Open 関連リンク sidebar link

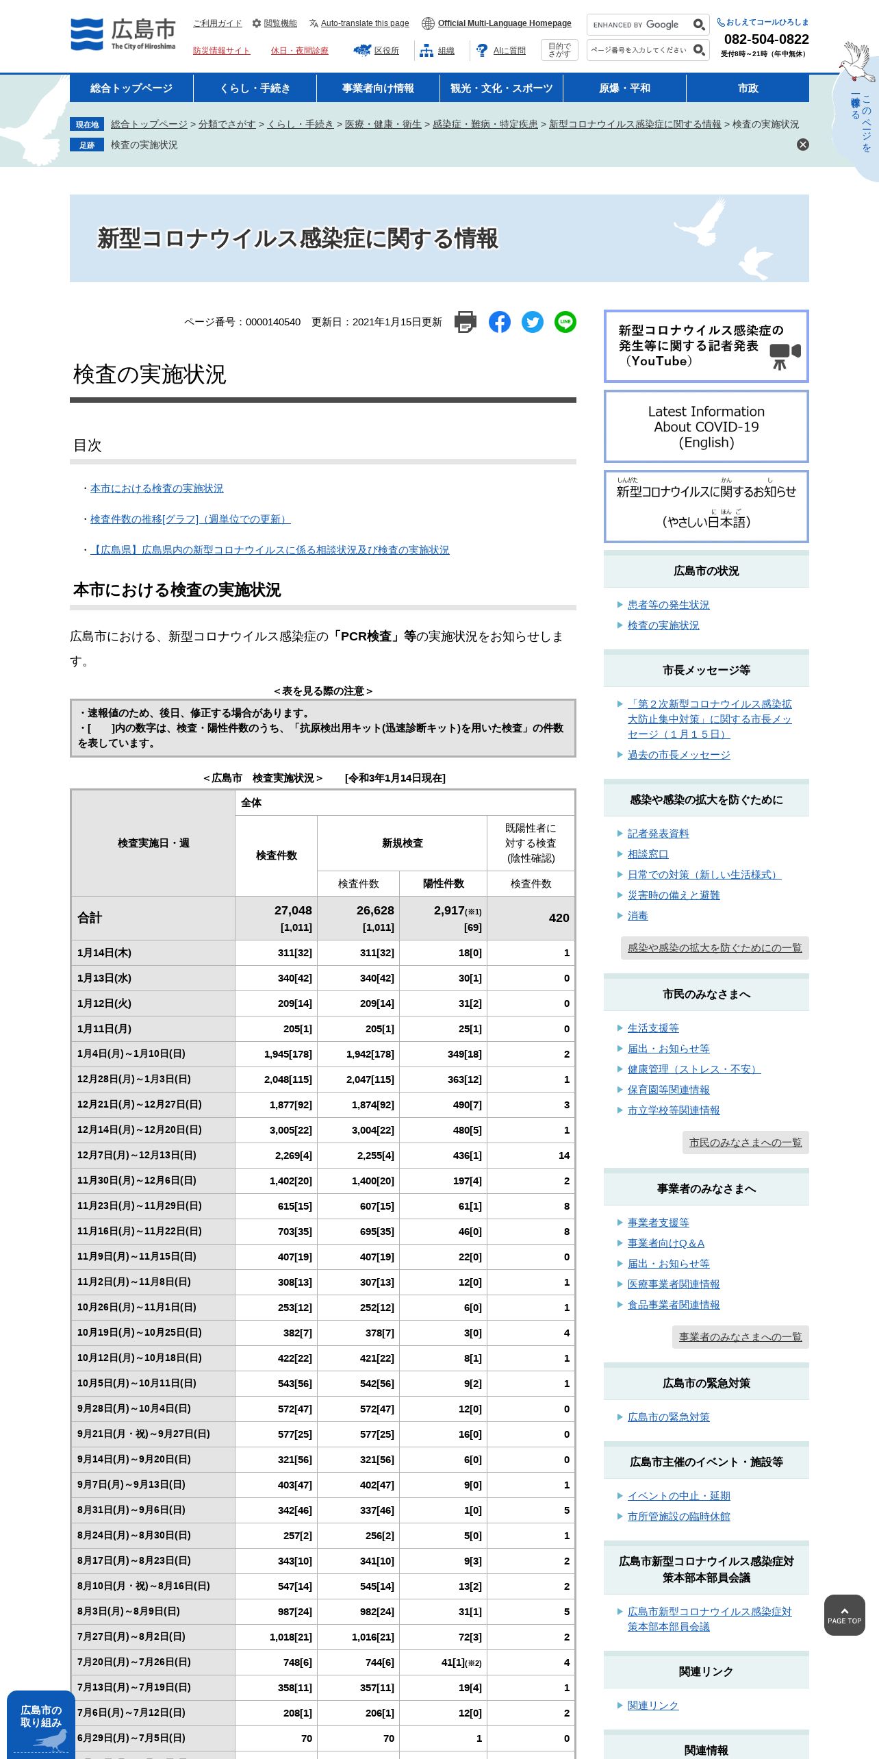click(x=653, y=1706)
